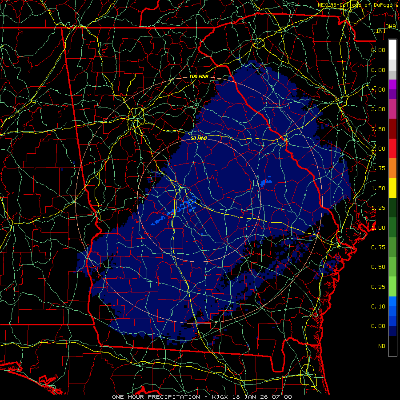Pick the orange segment of the precipitation legend
This screenshot has width=400, height=400.
[392, 168]
